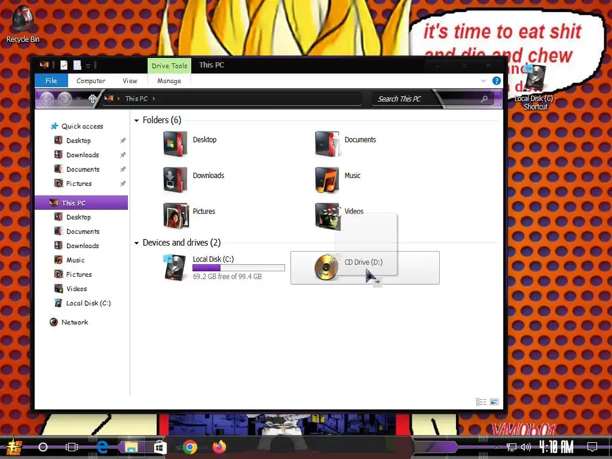Select Local Disk (C:) in navigation pane
The image size is (612, 459).
pyautogui.click(x=88, y=303)
